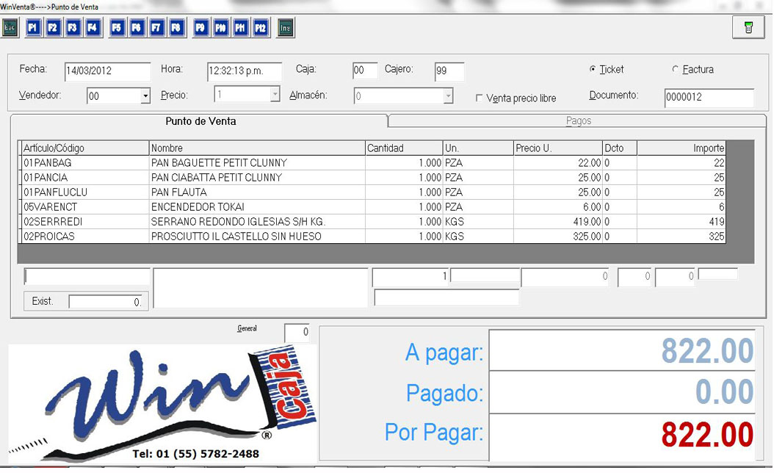Select the F12 toolbar icon
The height and width of the screenshot is (473, 774).
pyautogui.click(x=261, y=27)
